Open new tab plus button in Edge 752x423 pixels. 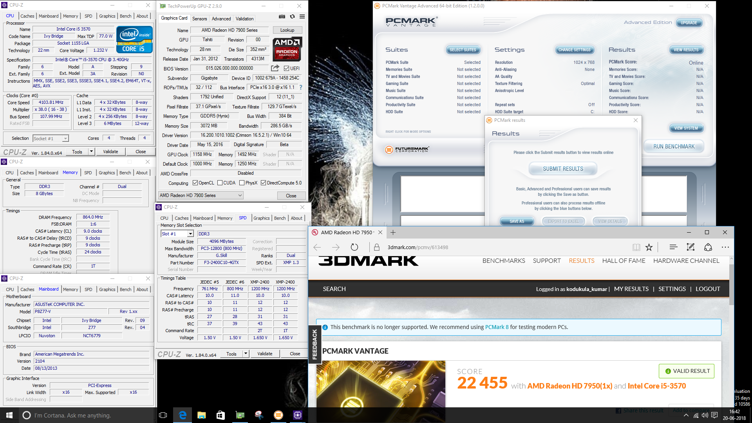pyautogui.click(x=393, y=232)
